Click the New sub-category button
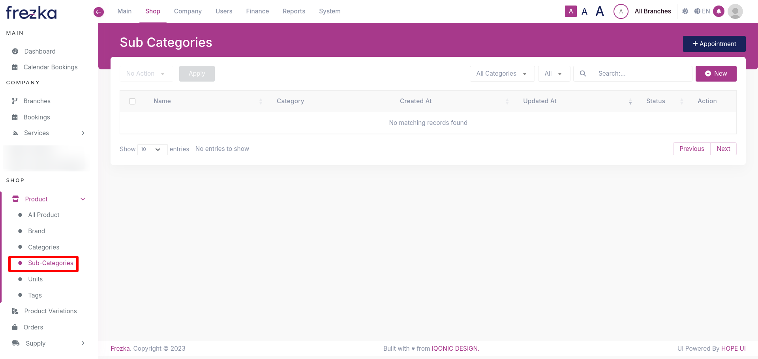Image resolution: width=758 pixels, height=359 pixels. pyautogui.click(x=716, y=74)
